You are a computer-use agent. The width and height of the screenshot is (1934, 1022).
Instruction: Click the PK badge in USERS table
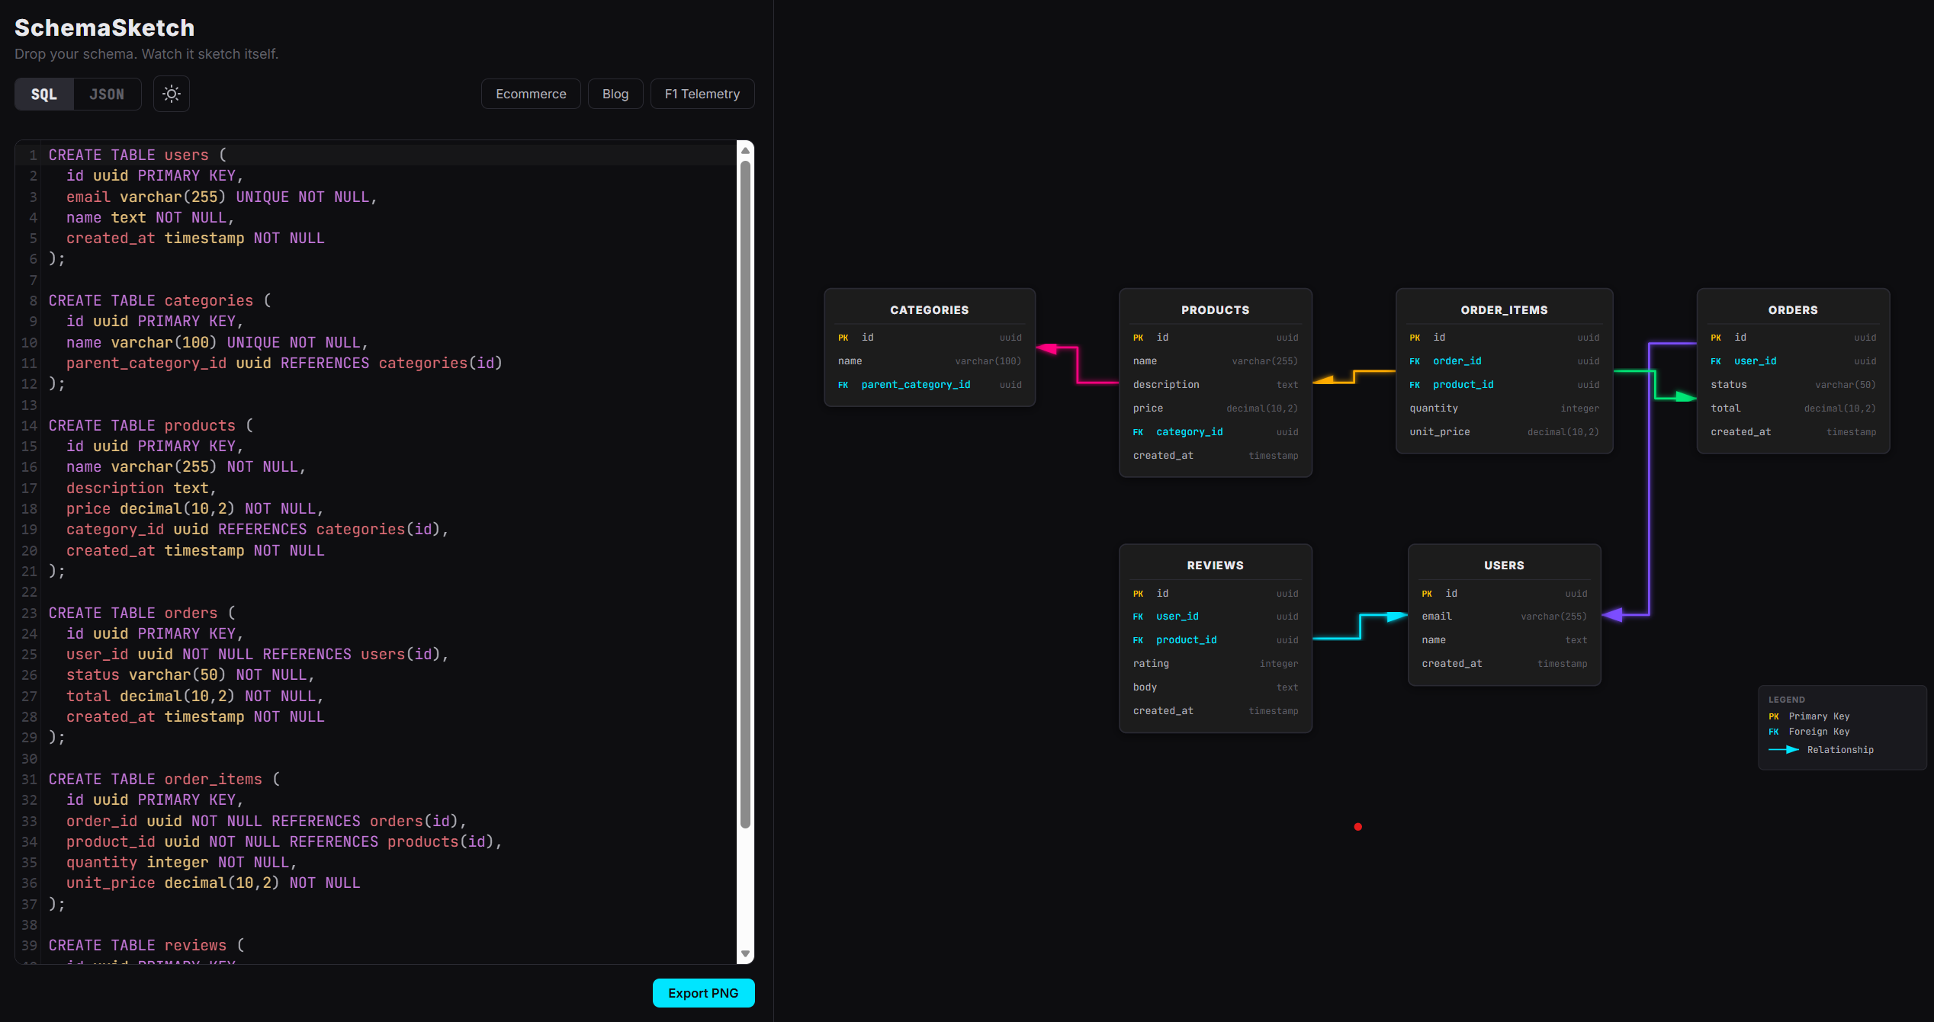[x=1427, y=594]
